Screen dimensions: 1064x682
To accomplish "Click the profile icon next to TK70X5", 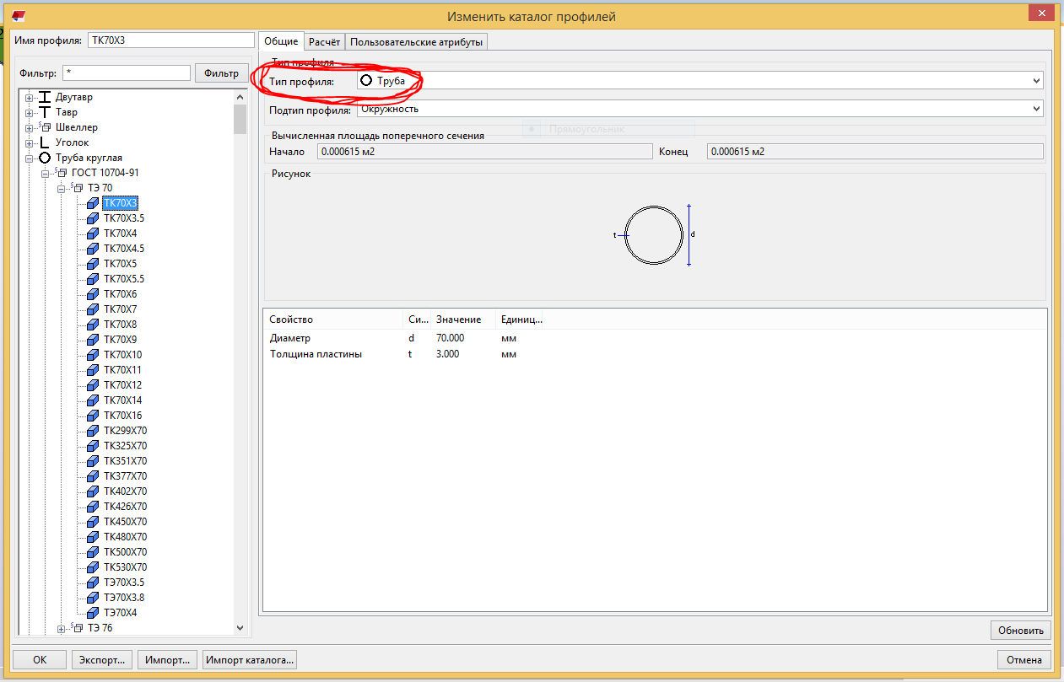I will [92, 264].
